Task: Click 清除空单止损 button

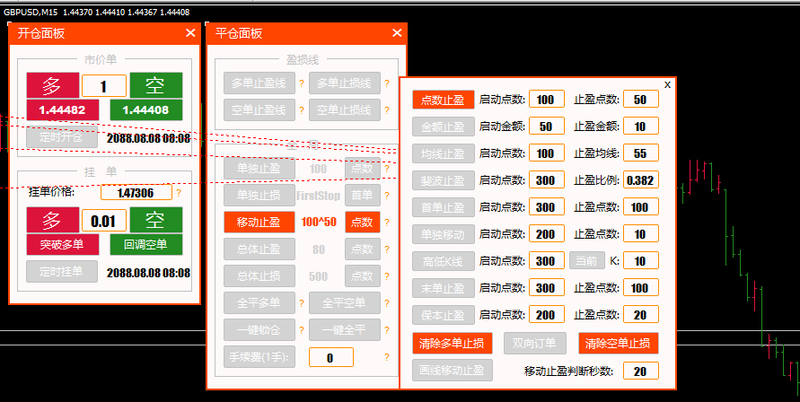Action: coord(619,343)
